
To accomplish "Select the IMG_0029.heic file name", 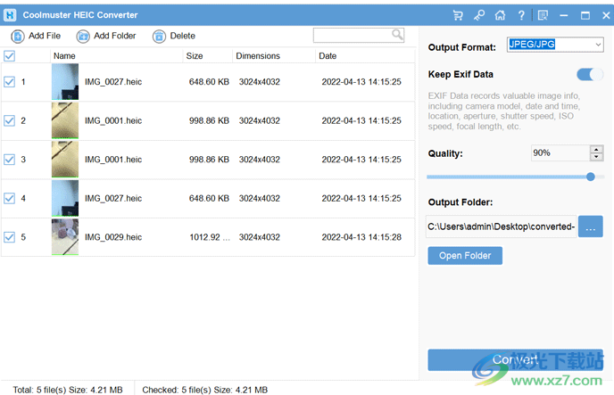I will 113,237.
